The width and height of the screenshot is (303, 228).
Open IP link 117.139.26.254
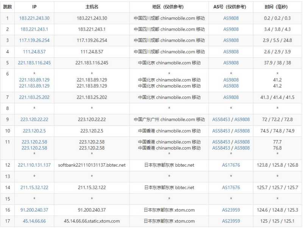[x=34, y=40]
